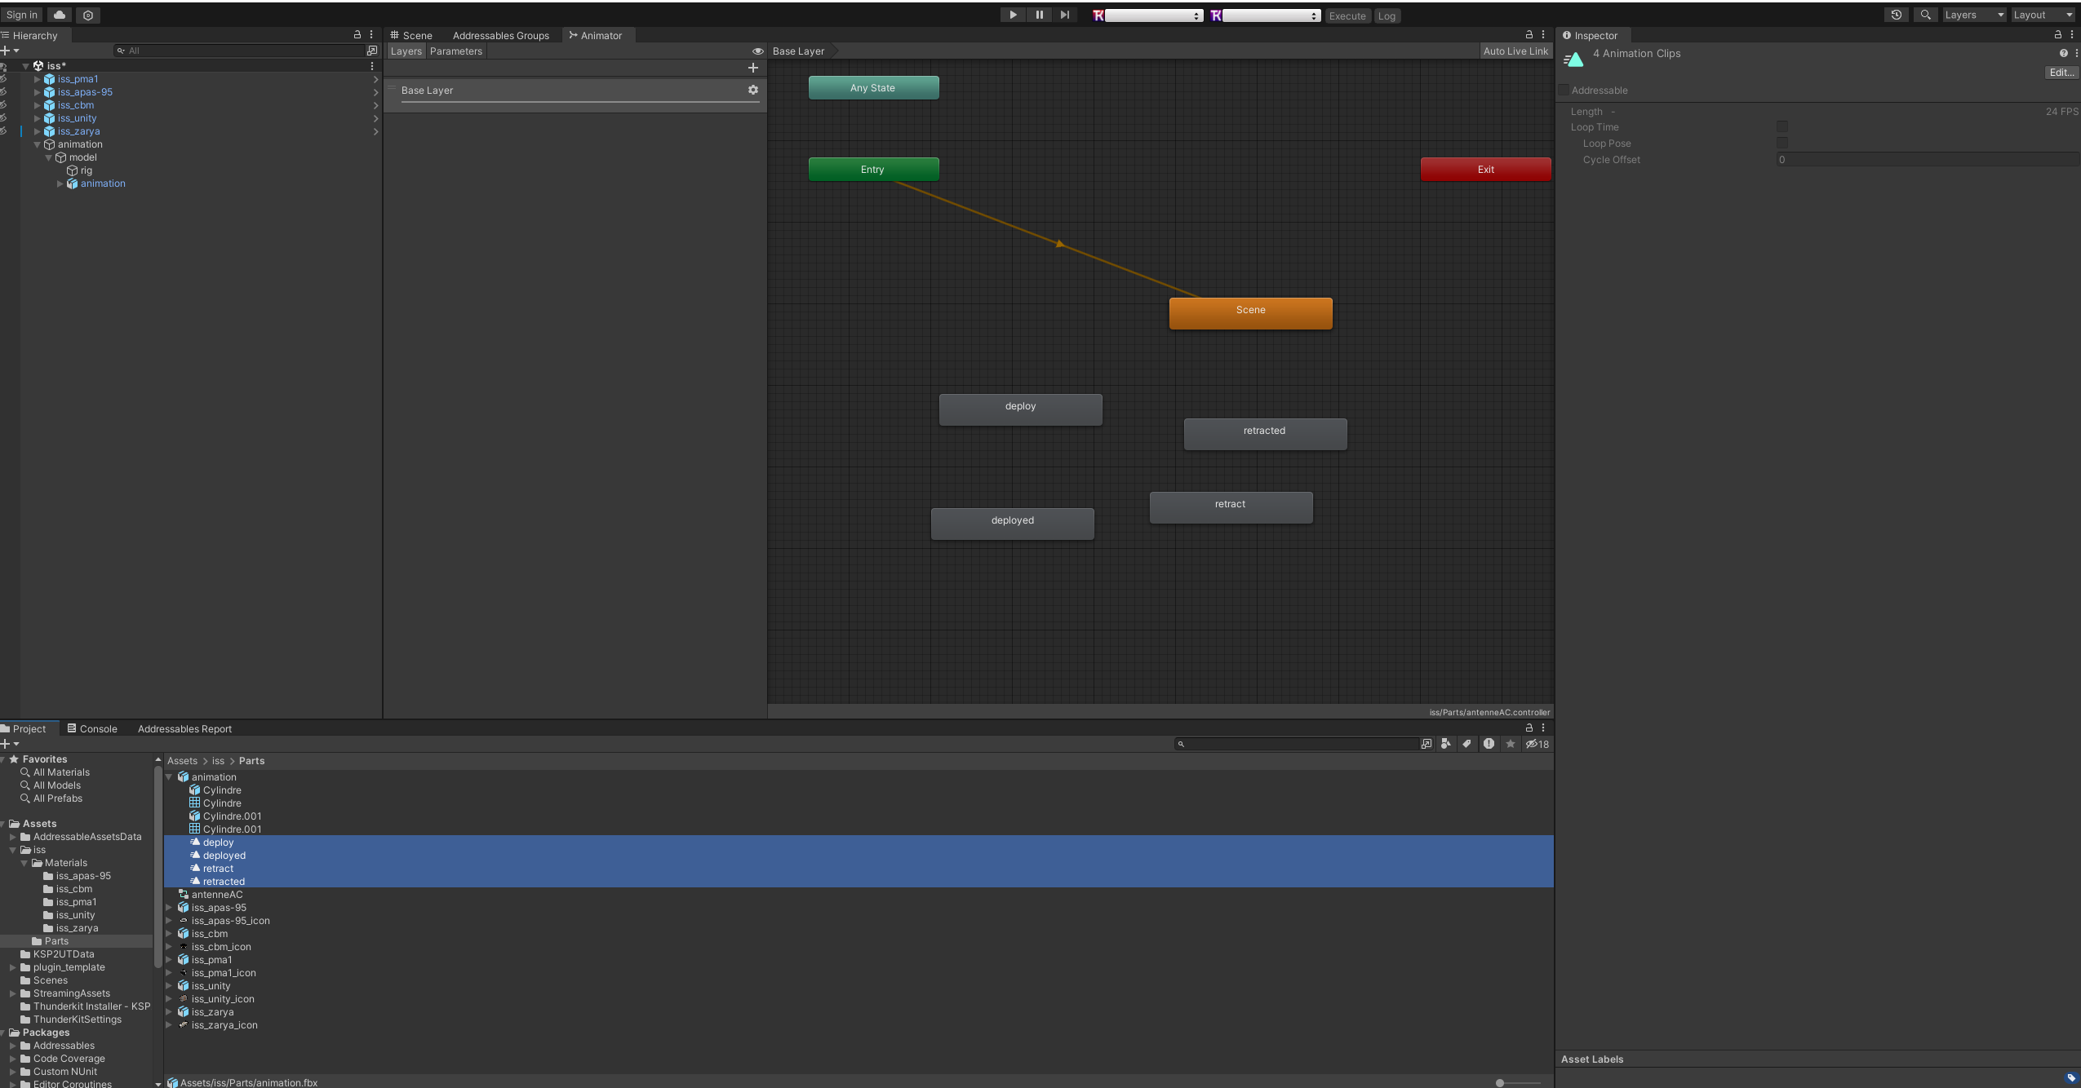
Task: Click the Edit... button in Inspector
Action: [2061, 73]
